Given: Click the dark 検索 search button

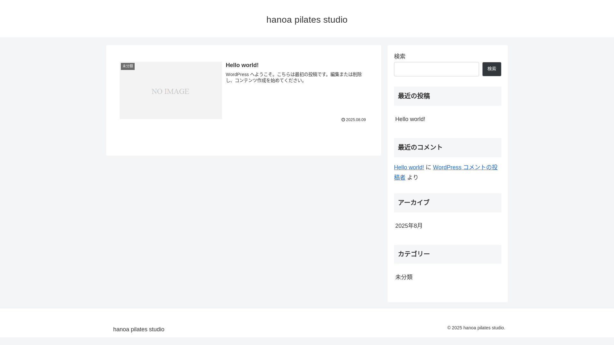Looking at the screenshot, I should click(x=492, y=69).
